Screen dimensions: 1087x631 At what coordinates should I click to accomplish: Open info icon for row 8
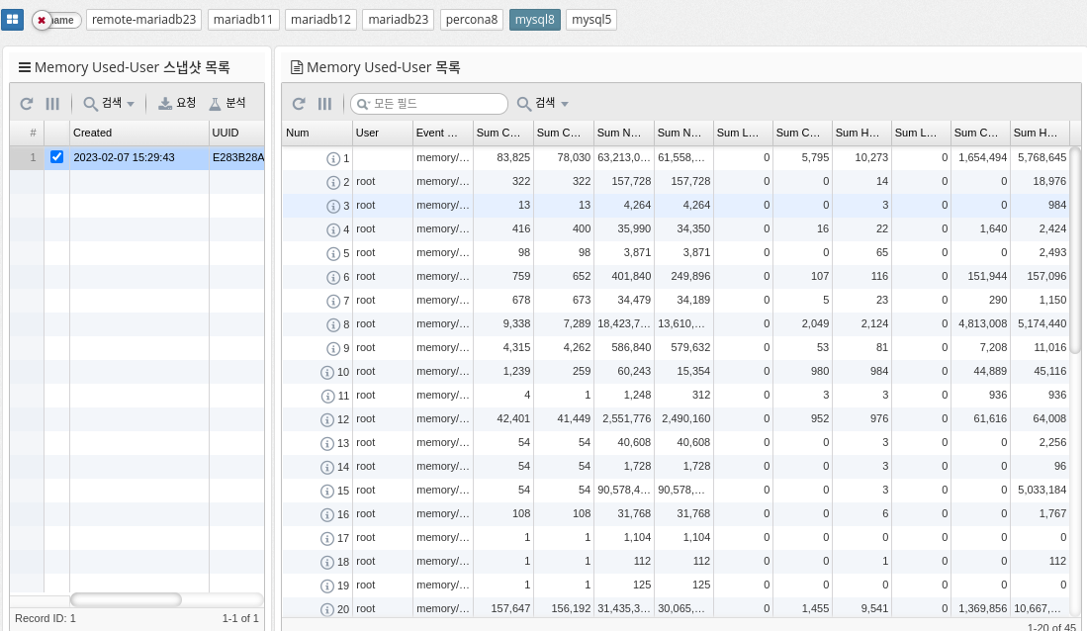click(x=333, y=324)
